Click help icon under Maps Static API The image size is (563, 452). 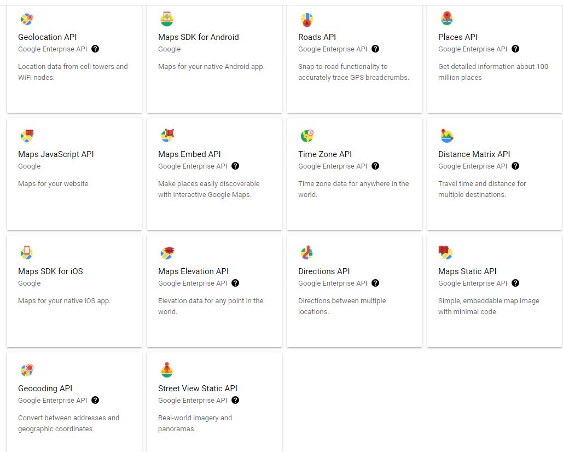(x=515, y=283)
